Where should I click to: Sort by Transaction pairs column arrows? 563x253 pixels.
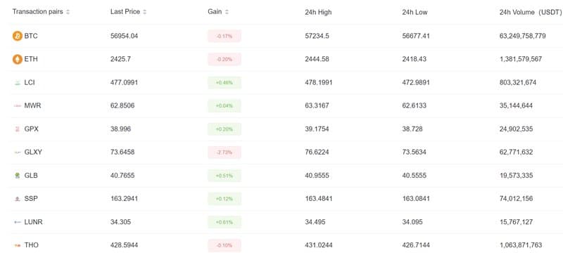[x=68, y=12]
